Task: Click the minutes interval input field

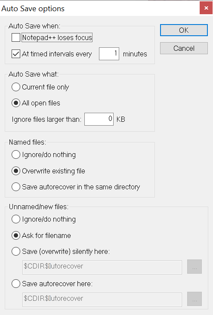Action: pos(109,54)
